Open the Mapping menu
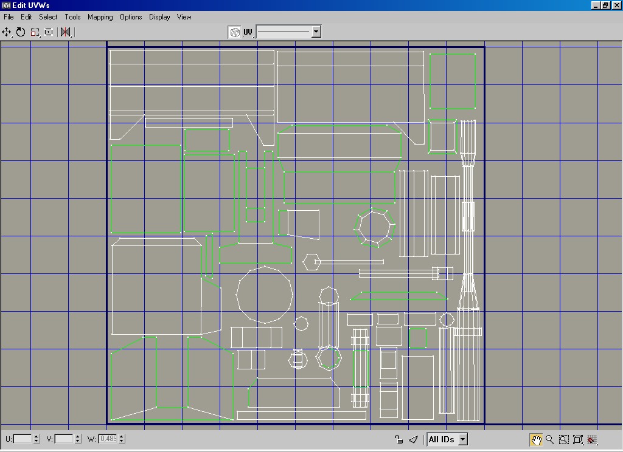Image resolution: width=623 pixels, height=452 pixels. click(100, 17)
